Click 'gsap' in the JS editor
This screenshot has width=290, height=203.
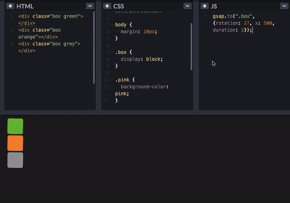tap(218, 16)
